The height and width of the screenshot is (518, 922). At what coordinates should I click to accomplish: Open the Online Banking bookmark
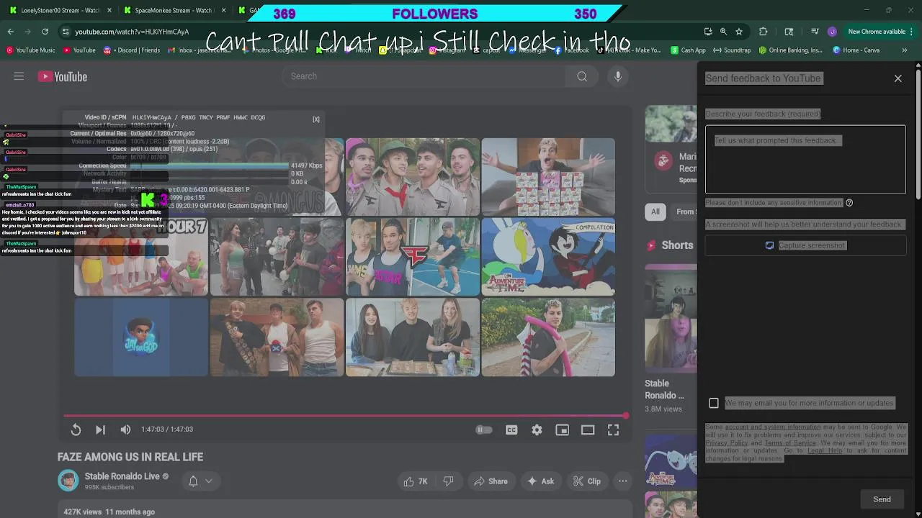(x=790, y=50)
